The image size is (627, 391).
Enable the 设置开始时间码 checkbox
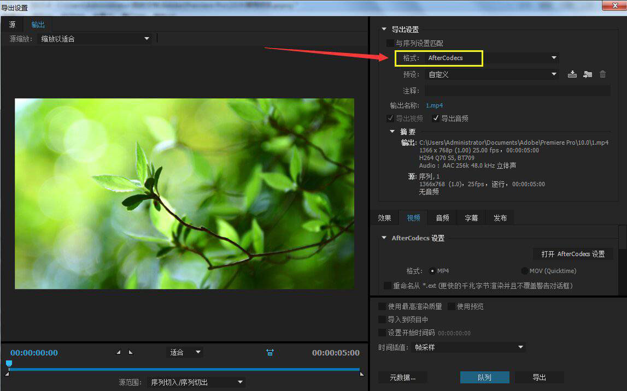pos(382,332)
